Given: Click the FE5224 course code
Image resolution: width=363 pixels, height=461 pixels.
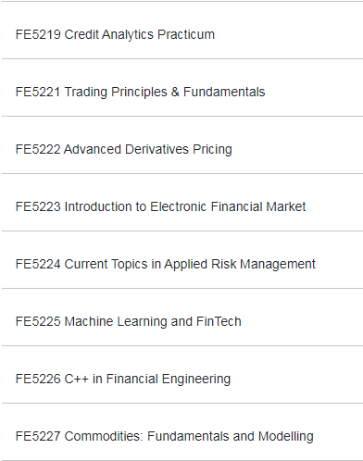Looking at the screenshot, I should [x=38, y=264].
